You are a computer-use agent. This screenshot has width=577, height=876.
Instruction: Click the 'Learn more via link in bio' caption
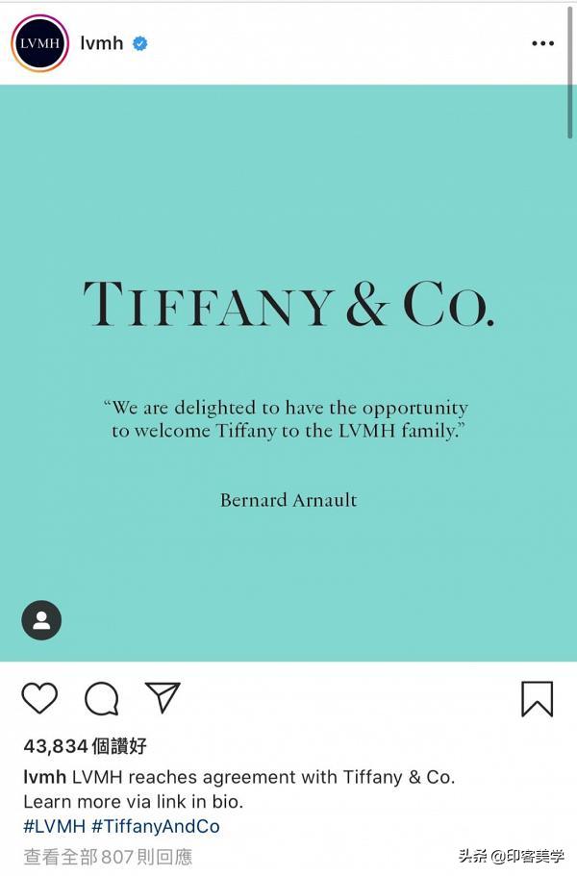point(134,802)
